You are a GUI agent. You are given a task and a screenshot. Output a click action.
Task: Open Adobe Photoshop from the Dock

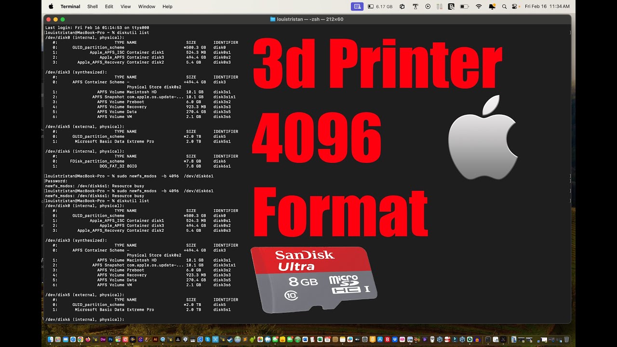click(x=110, y=339)
